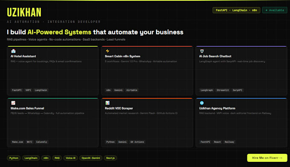Click the VAPI tag on AI Hotel Assistant card
This screenshot has height=167, width=290.
[28, 90]
